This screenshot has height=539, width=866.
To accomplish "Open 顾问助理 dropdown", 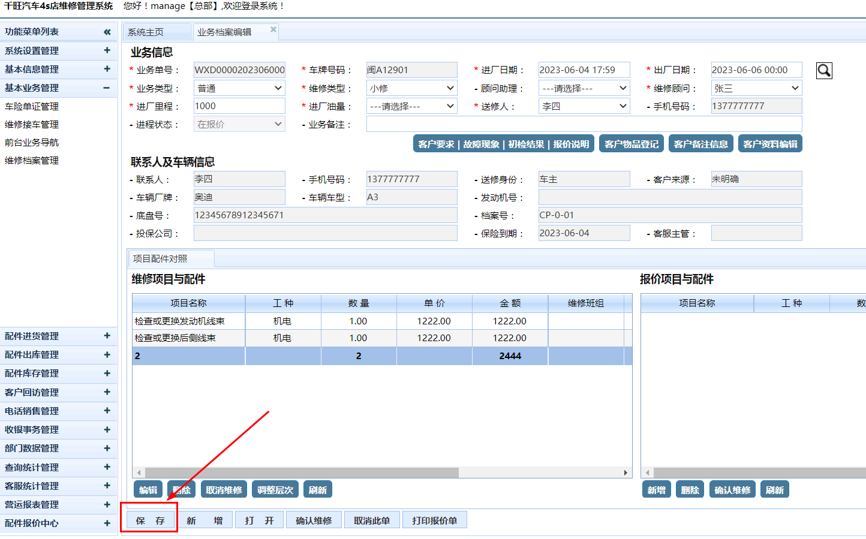I will [584, 88].
